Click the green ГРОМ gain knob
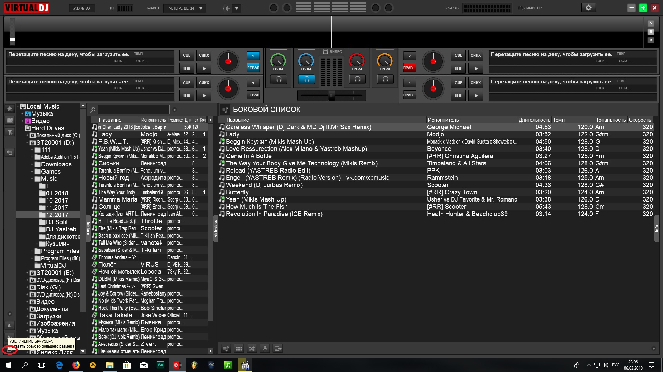The height and width of the screenshot is (372, 663). [278, 61]
